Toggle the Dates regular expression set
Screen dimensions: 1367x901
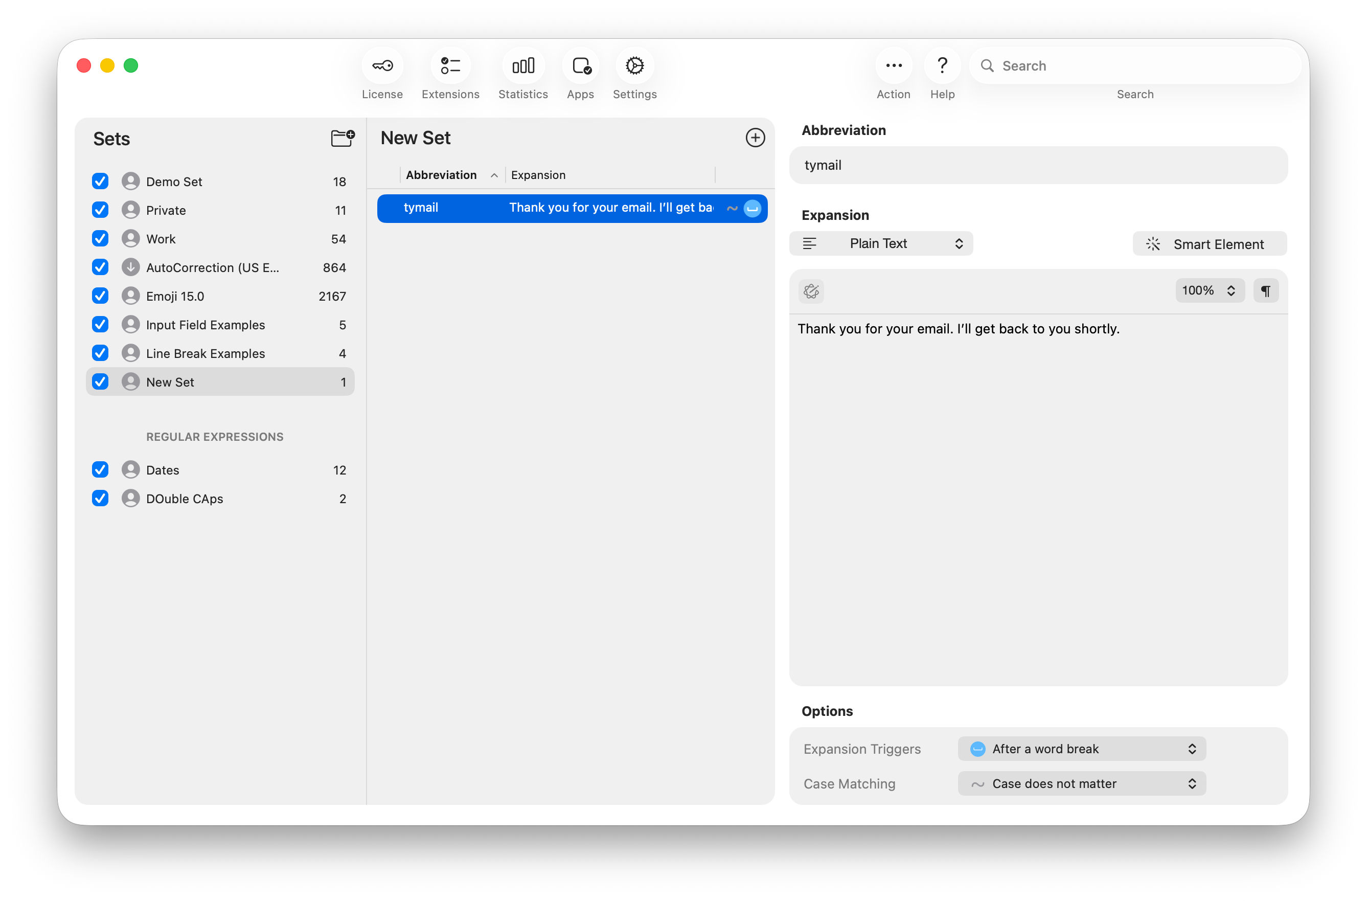tap(100, 469)
